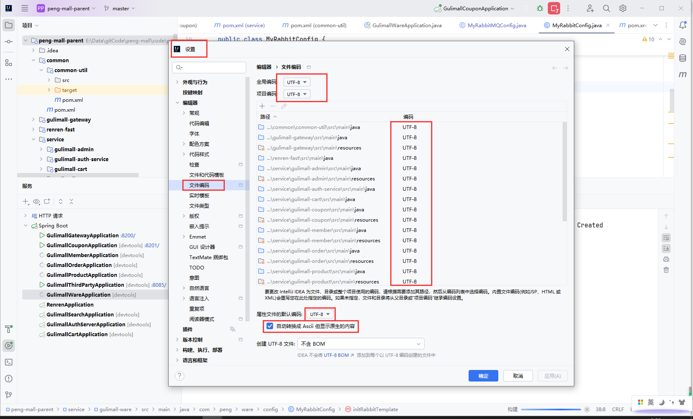
Task: Expand the 外观与行为 settings group
Action: pos(177,82)
